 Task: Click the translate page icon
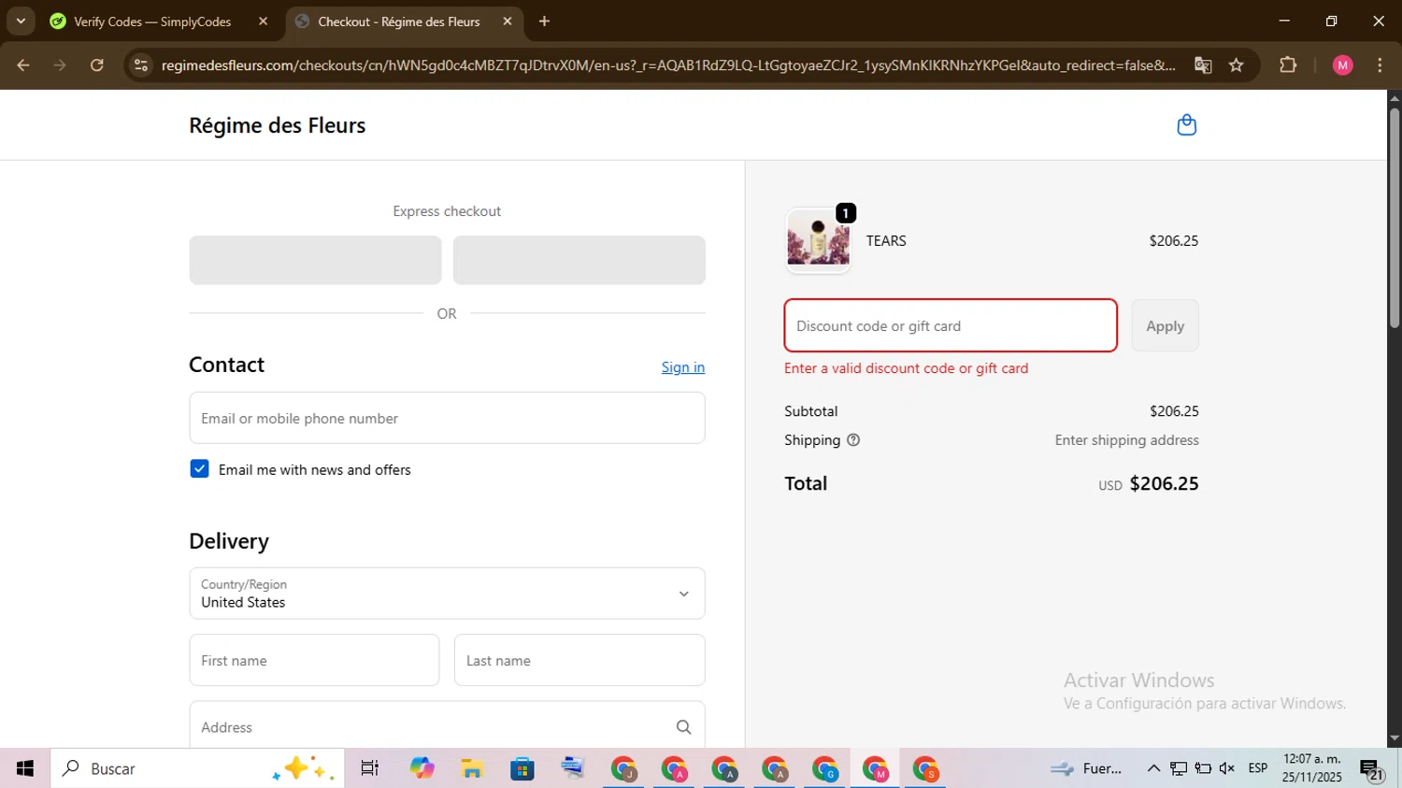click(x=1203, y=65)
